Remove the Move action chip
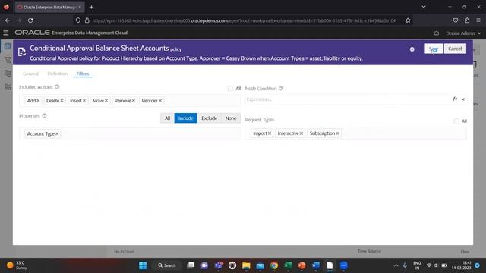Viewport: 486px width, 273px height. coord(106,101)
